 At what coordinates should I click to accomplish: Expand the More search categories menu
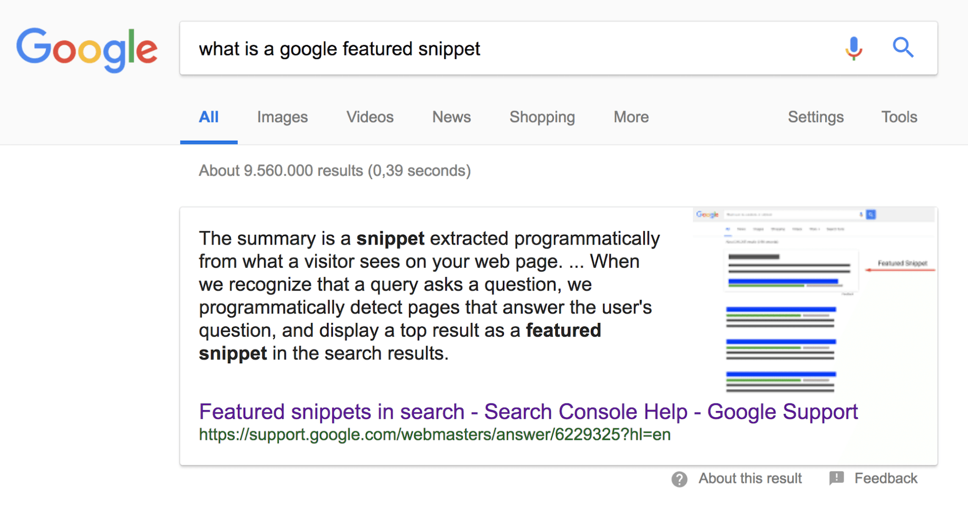tap(631, 117)
